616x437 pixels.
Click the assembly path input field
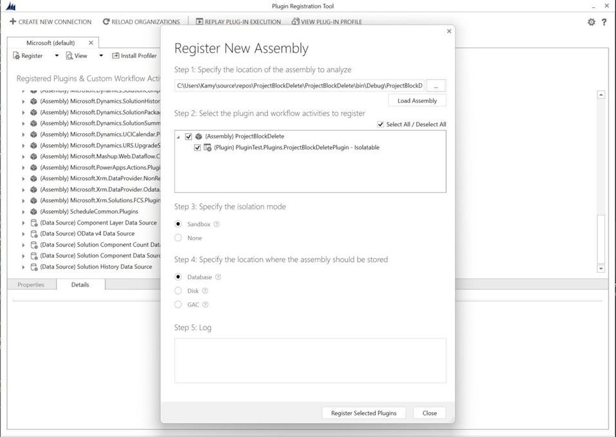coord(300,86)
